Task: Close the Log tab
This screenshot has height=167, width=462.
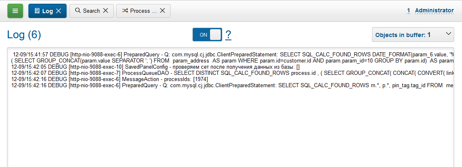Action: pyautogui.click(x=58, y=11)
